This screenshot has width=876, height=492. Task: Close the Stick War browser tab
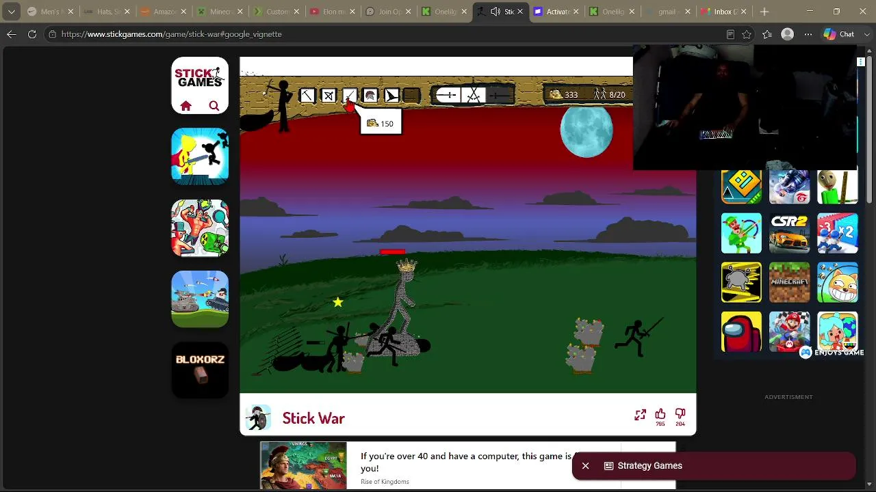[x=520, y=12]
